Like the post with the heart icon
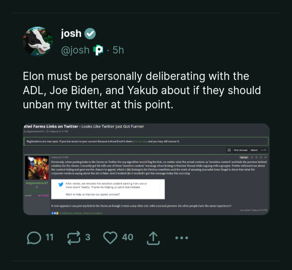This screenshot has width=292, height=270. [x=110, y=238]
